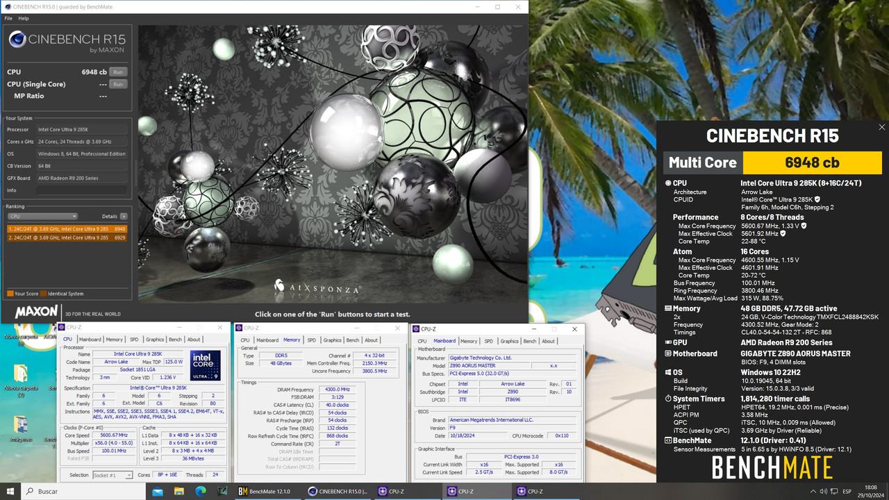Click the System Timers stopwatch icon
Image resolution: width=889 pixels, height=500 pixels.
tap(668, 399)
